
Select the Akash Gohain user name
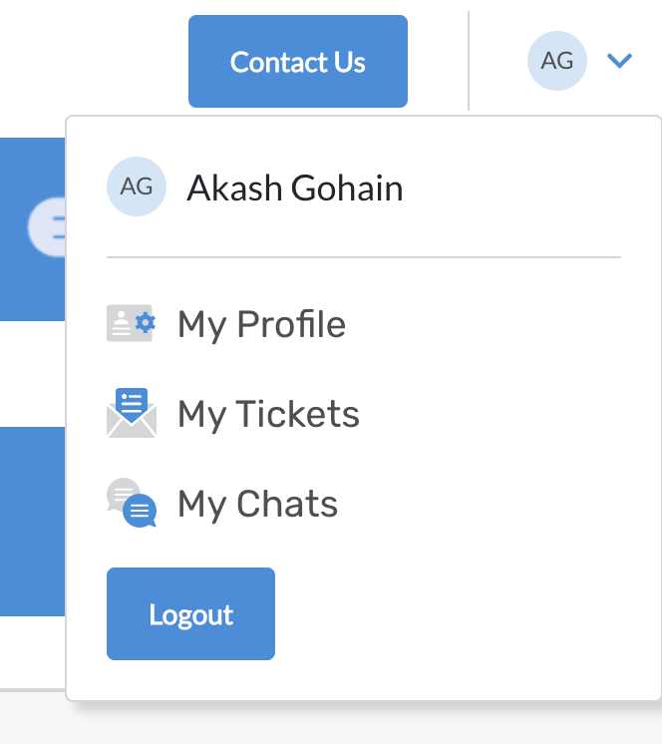[294, 187]
